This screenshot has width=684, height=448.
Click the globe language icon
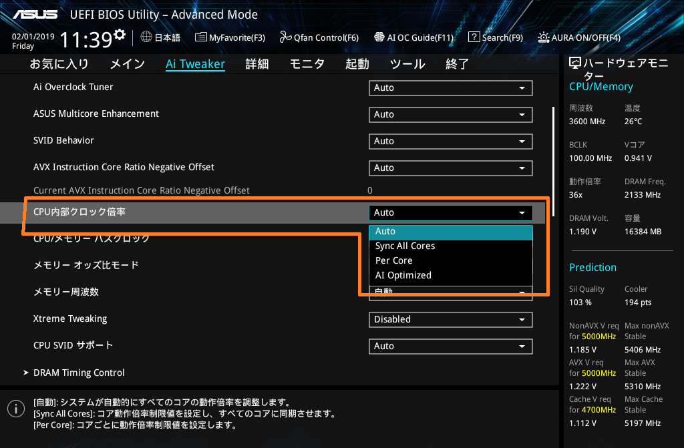[146, 37]
